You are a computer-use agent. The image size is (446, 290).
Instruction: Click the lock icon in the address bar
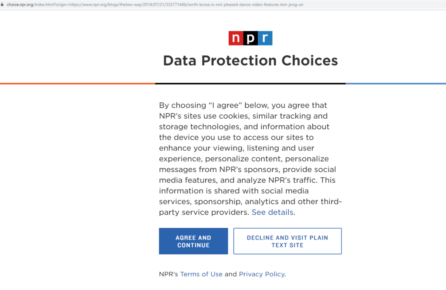tap(3, 4)
